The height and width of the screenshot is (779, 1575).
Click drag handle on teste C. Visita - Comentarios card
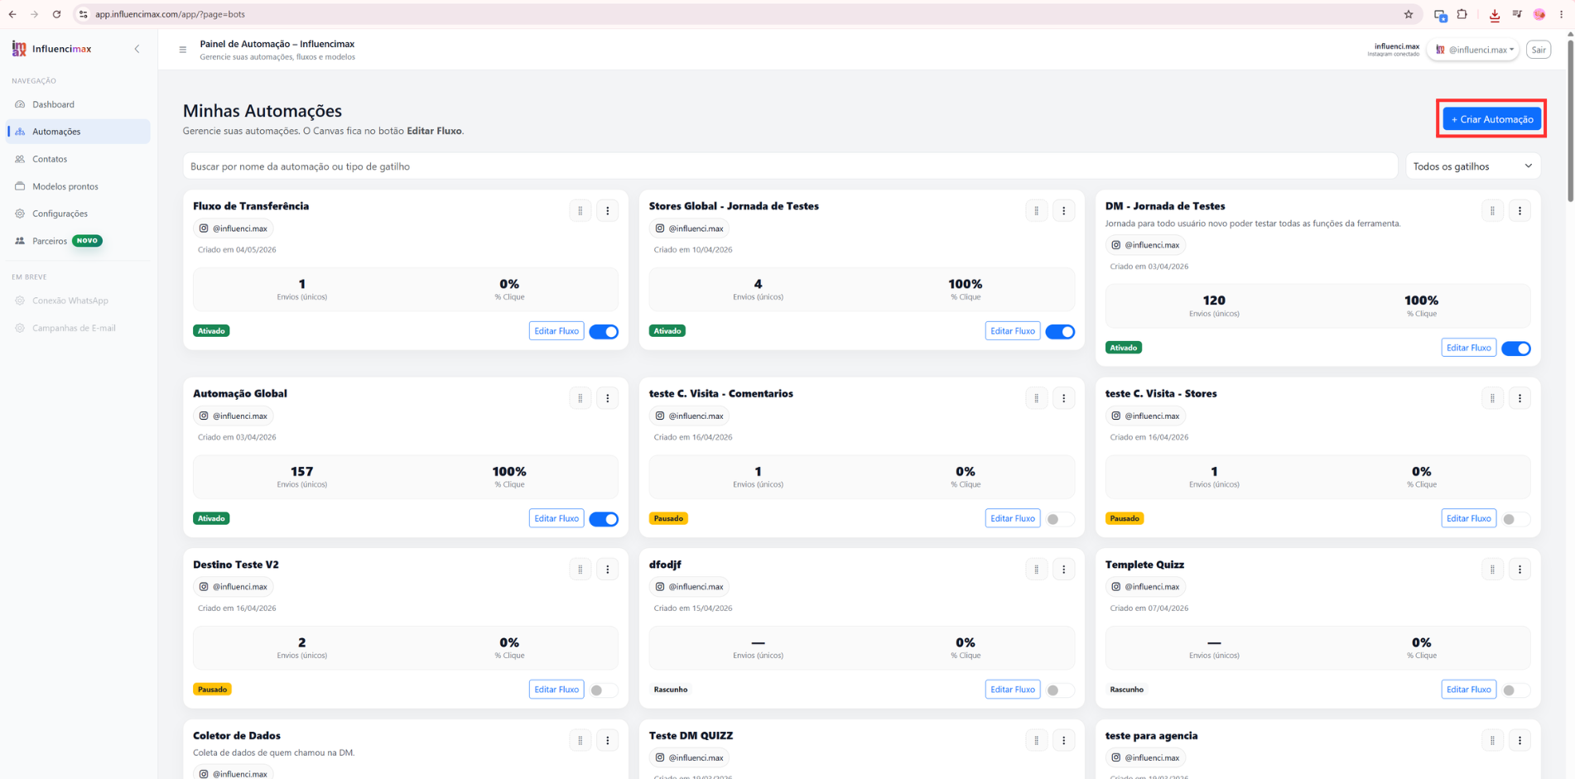pos(1037,398)
